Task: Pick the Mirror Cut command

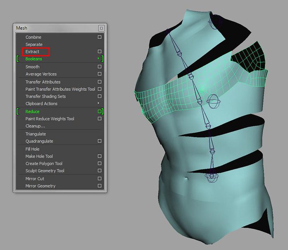Action: point(35,179)
